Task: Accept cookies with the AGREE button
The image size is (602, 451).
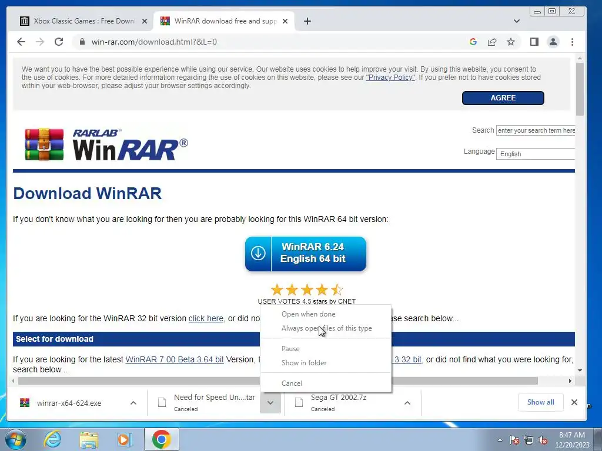Action: (x=503, y=98)
